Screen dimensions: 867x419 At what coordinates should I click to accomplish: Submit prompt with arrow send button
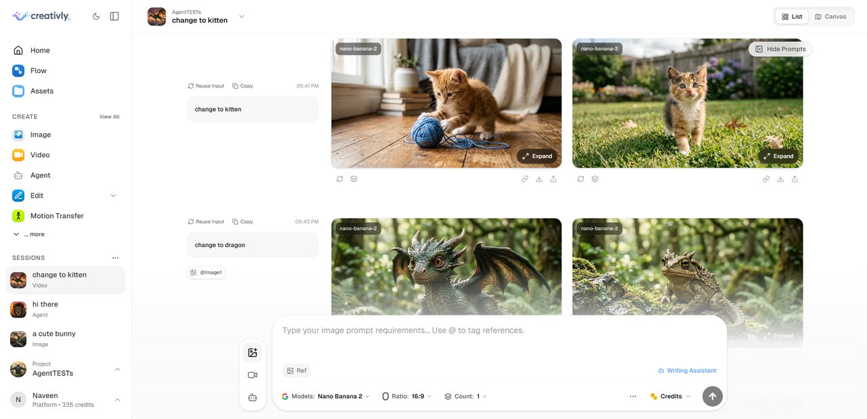pyautogui.click(x=712, y=396)
